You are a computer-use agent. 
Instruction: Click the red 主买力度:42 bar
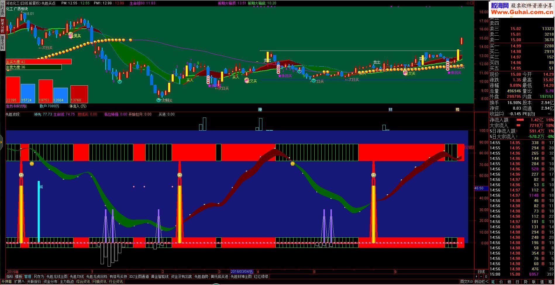pyautogui.click(x=39, y=62)
